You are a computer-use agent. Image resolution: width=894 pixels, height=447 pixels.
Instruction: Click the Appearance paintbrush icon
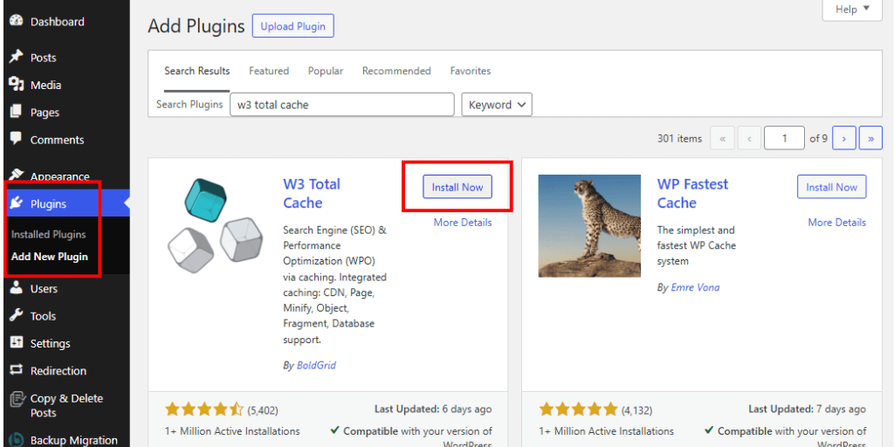pos(17,175)
